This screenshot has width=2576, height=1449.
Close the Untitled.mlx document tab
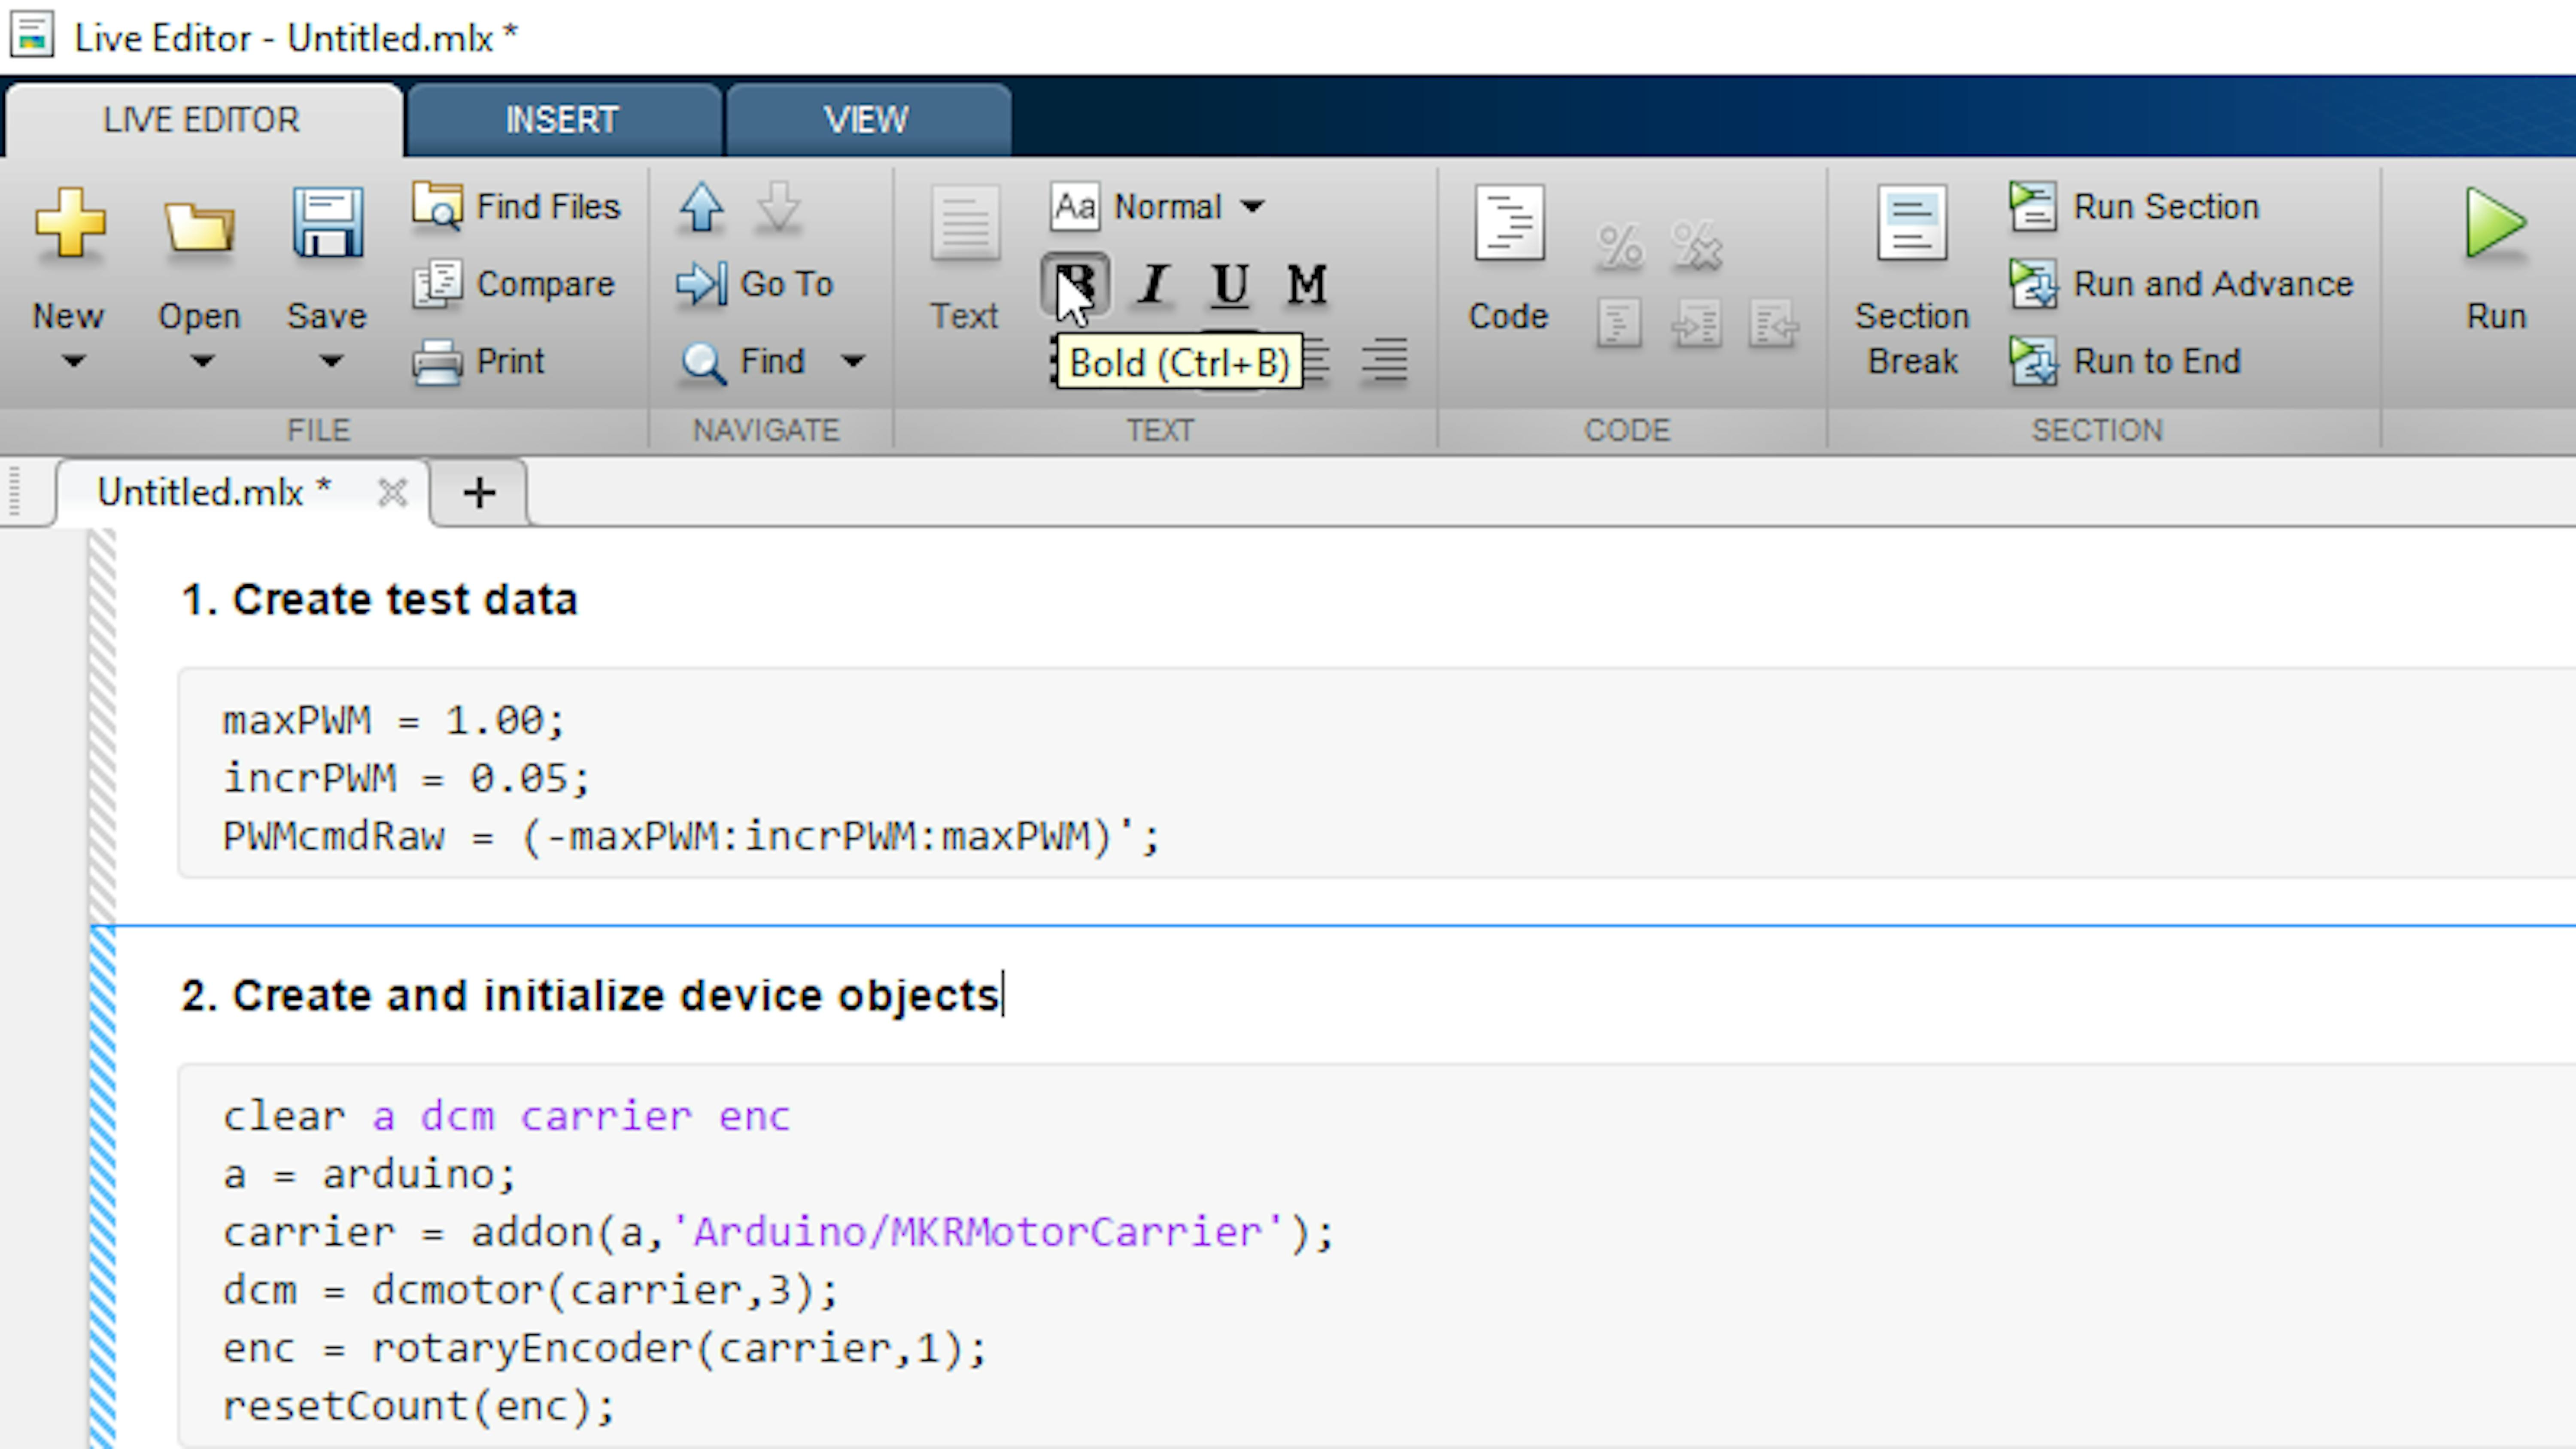pyautogui.click(x=392, y=492)
